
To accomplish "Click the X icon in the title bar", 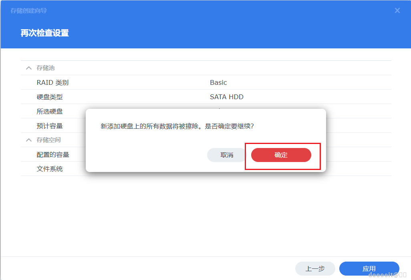I will 397,10.
